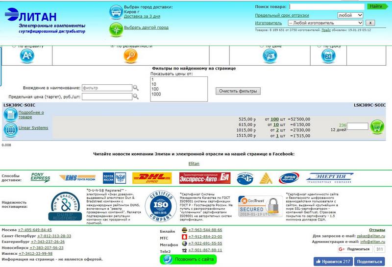The image size is (392, 267).
Task: Select 100 in the price quantity list
Action: coord(156,89)
